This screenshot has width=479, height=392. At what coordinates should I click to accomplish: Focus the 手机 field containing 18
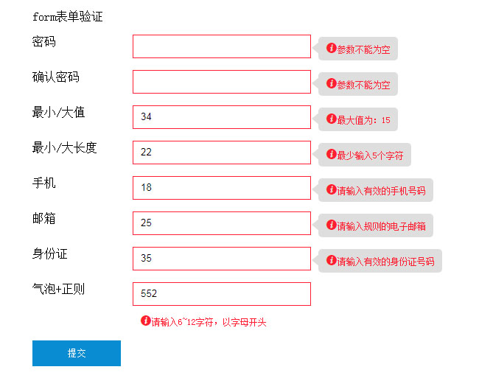coord(221,188)
